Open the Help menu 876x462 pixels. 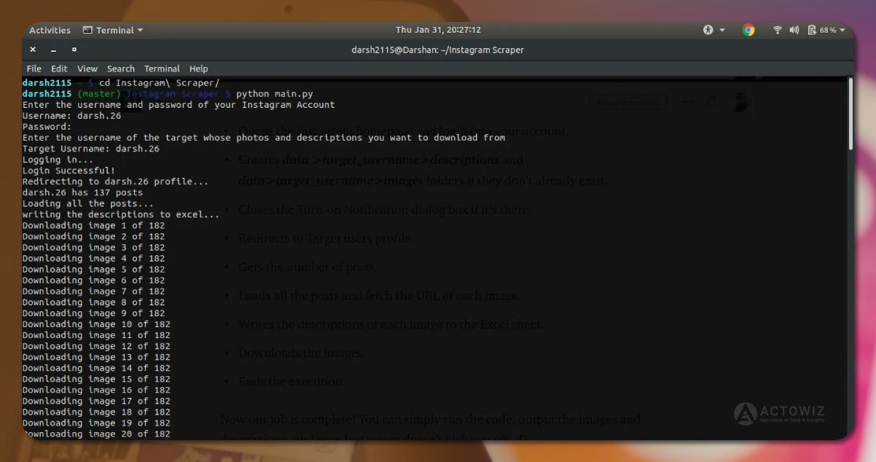click(198, 68)
